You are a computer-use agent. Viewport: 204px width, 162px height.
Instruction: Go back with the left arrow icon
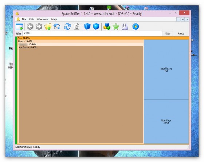tap(30, 27)
